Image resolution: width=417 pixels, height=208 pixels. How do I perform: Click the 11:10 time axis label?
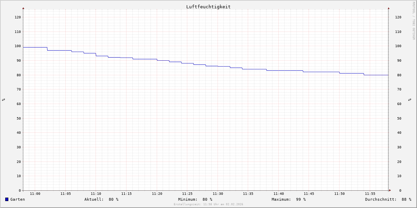coord(96,194)
